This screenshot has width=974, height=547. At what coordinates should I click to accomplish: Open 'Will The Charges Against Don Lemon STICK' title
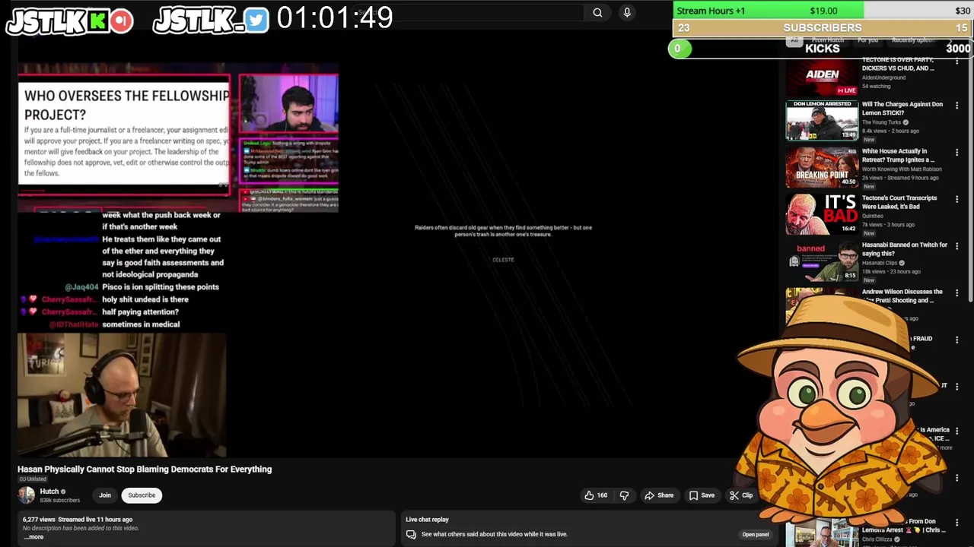902,109
